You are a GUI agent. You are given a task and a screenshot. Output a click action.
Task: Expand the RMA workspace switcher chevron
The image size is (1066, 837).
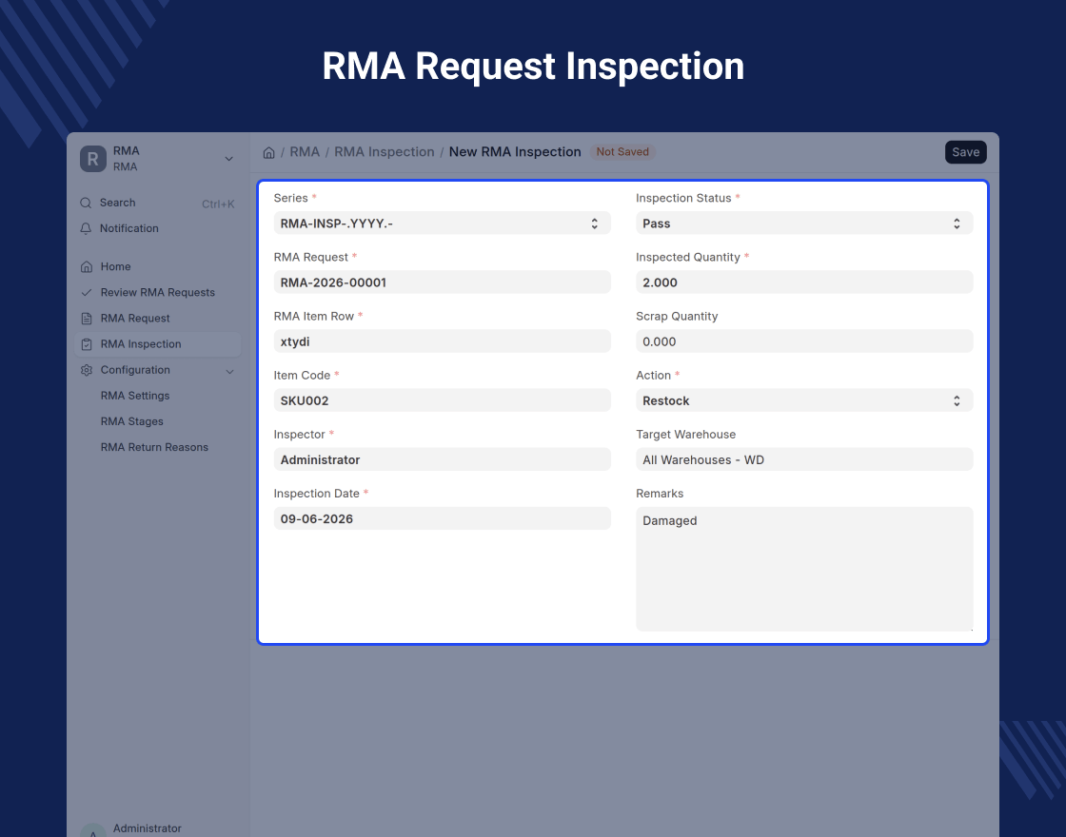[x=229, y=159]
